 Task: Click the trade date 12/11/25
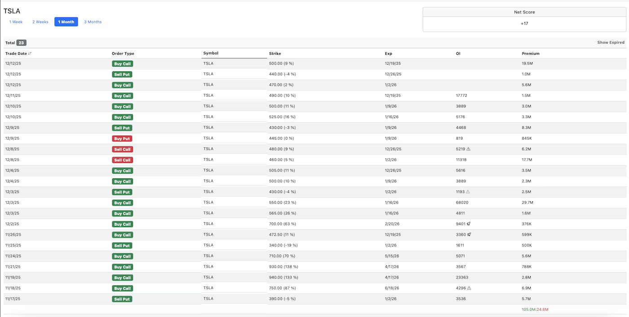pos(13,96)
